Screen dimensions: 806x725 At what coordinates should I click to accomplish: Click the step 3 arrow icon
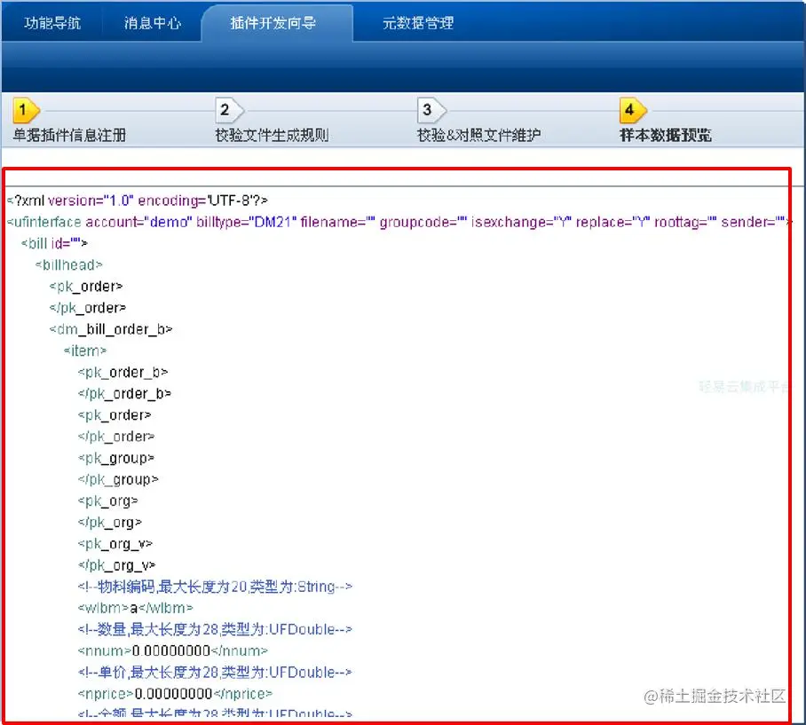tap(431, 110)
